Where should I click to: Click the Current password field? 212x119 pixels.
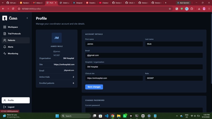pyautogui.click(x=144, y=110)
